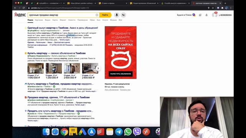Image resolution: width=246 pixels, height=138 pixels.
Task: Open search settings sliders icon
Action: click(x=123, y=15)
